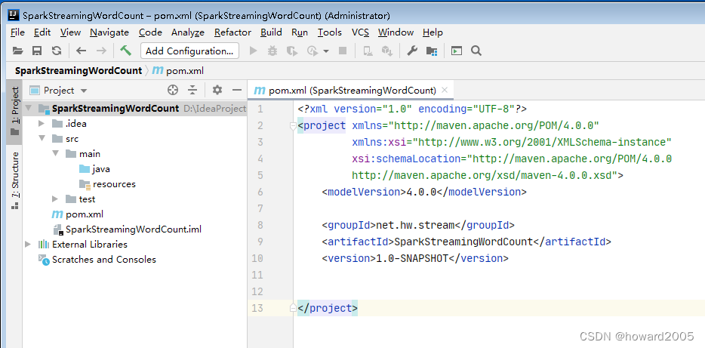Image resolution: width=705 pixels, height=348 pixels.
Task: Click SparkStreamingWordCount in the breadcrumb
Action: coord(79,71)
